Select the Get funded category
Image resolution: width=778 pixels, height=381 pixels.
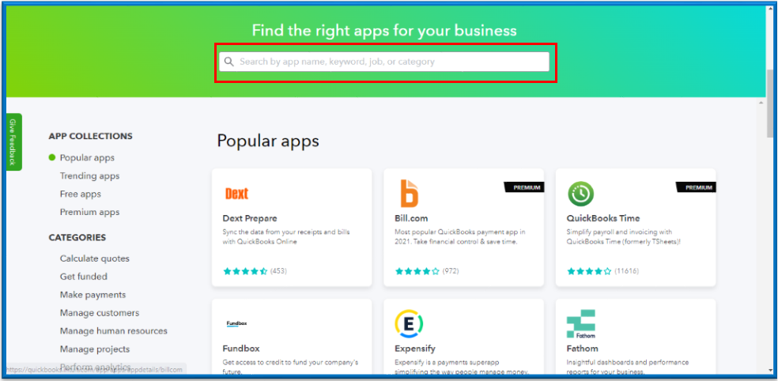click(83, 277)
